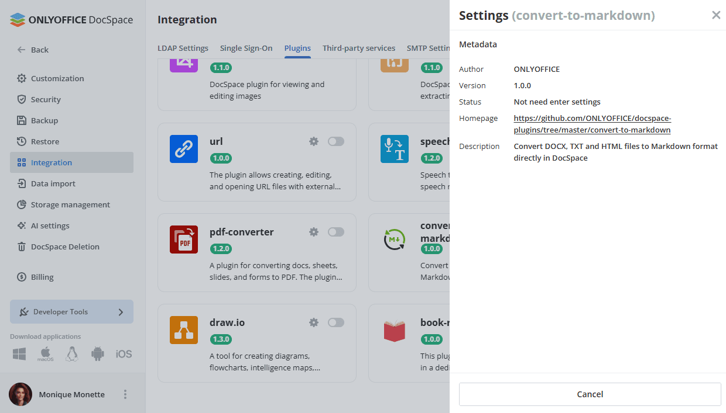
Task: Open Customization settings
Action: 71,78
